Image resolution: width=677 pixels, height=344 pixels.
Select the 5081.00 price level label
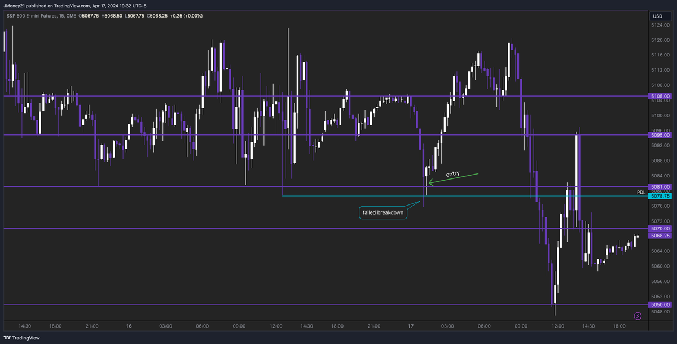tap(660, 187)
